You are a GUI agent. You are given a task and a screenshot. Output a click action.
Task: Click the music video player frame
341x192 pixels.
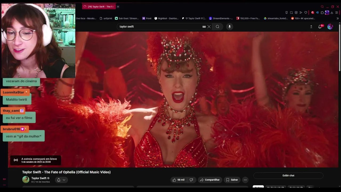(x=173, y=99)
